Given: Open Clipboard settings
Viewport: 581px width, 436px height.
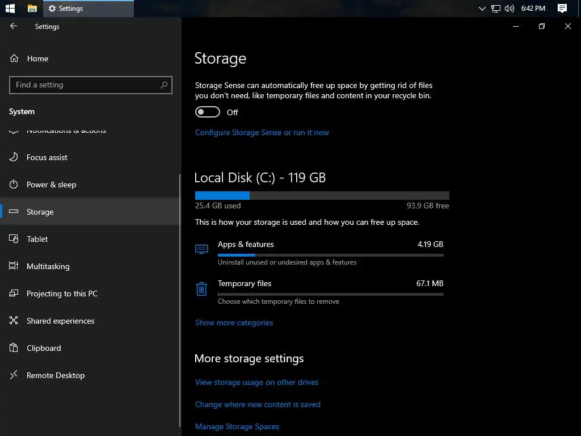Looking at the screenshot, I should 90,348.
